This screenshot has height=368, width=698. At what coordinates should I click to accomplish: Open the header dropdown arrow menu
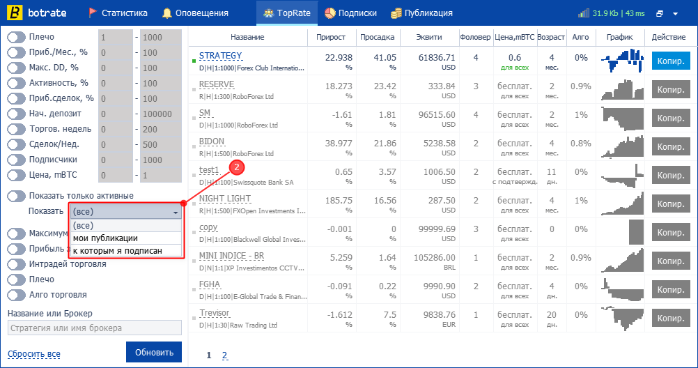[x=675, y=14]
